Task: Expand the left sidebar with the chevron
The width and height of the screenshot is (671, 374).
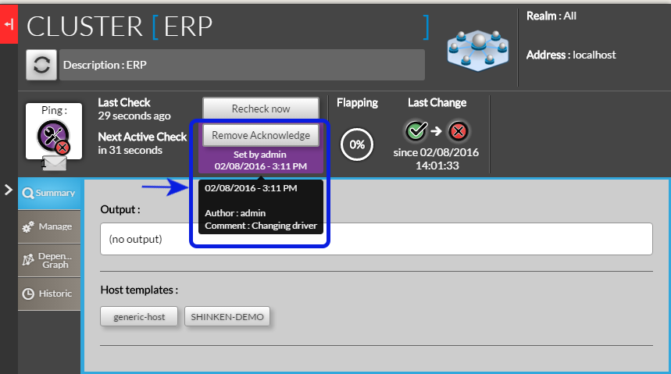Action: coord(8,190)
